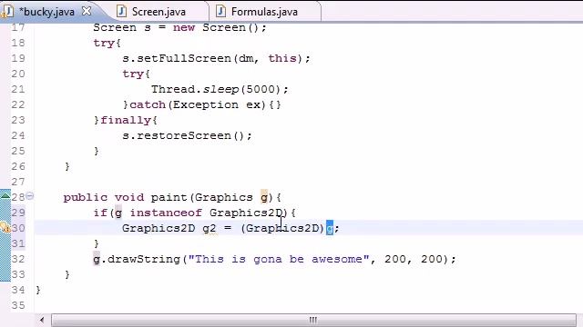
Task: Open the Screen.java tab
Action: pyautogui.click(x=159, y=12)
